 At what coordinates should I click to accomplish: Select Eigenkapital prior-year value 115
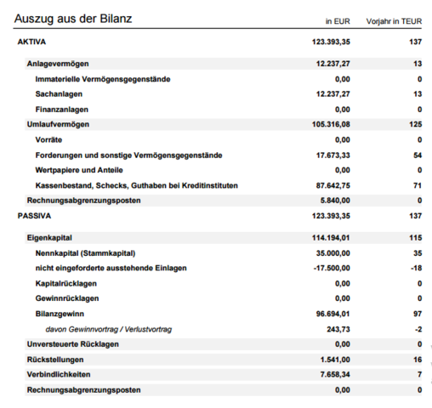[416, 238]
